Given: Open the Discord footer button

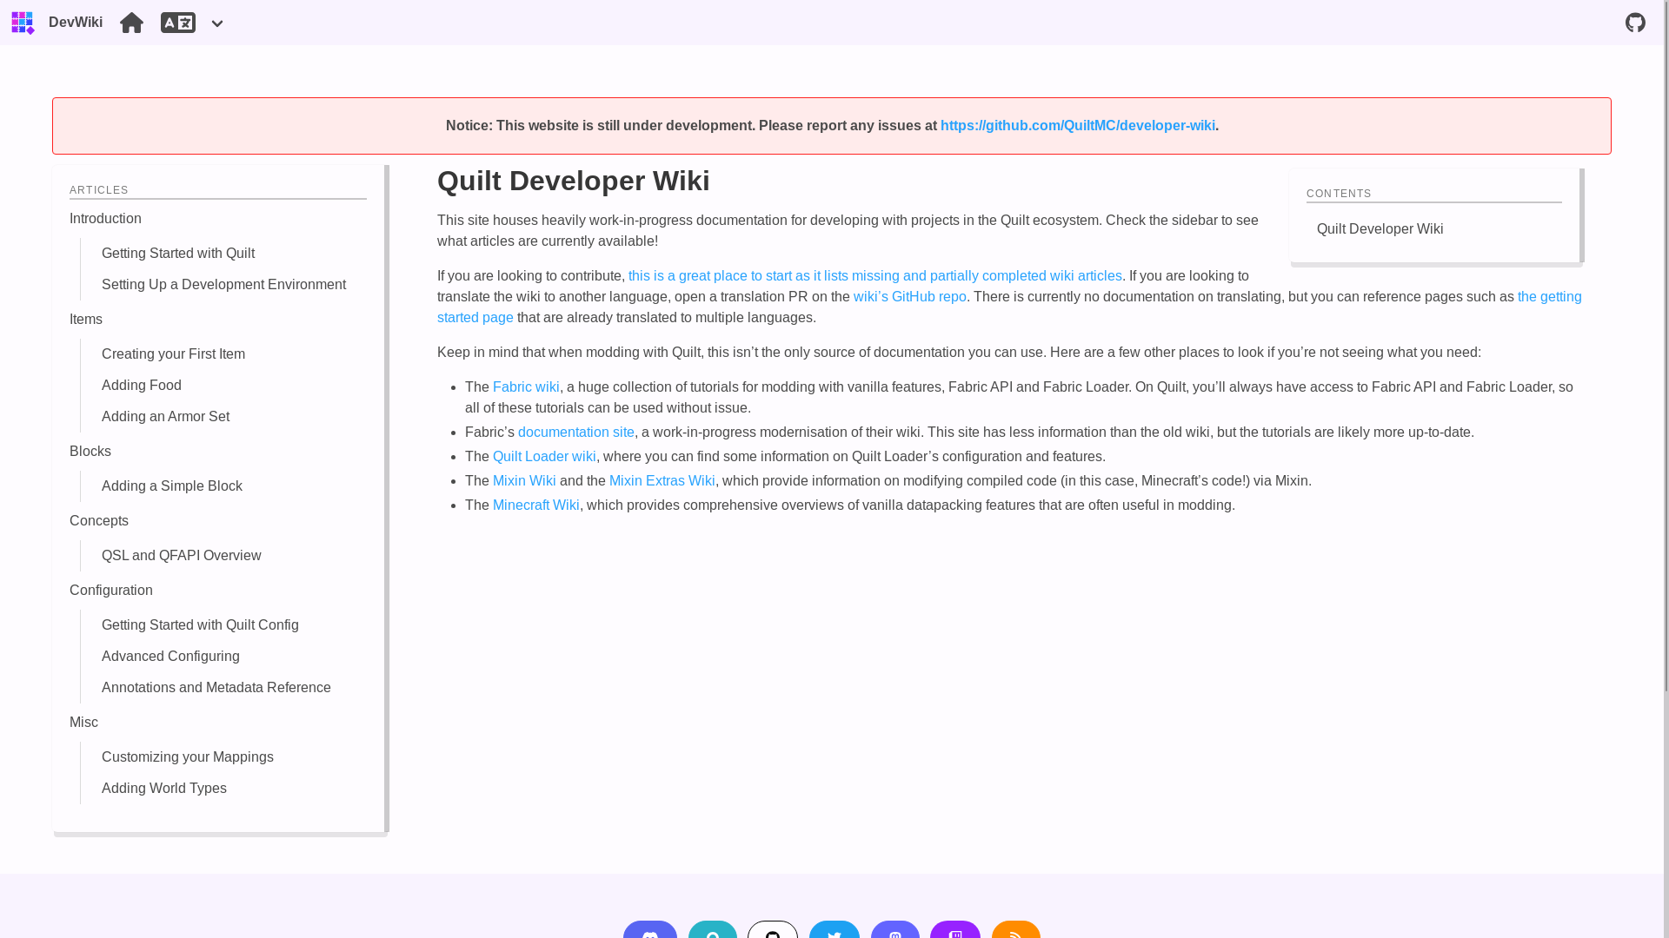Looking at the screenshot, I should pos(650,930).
